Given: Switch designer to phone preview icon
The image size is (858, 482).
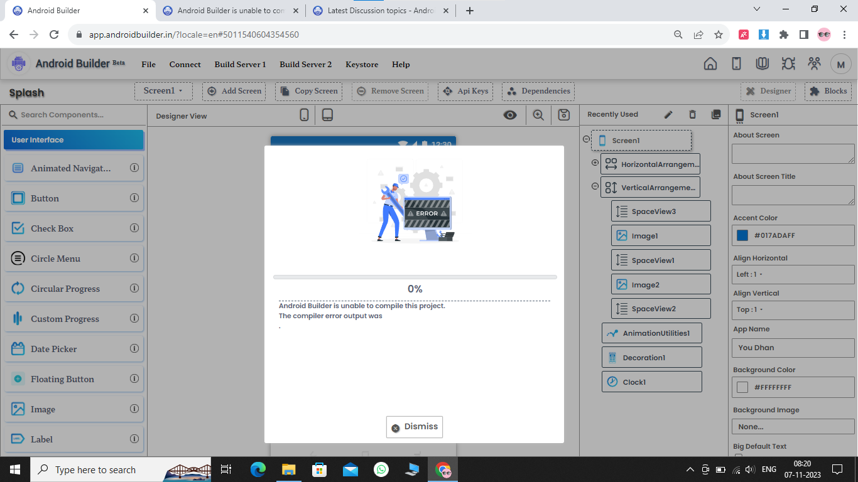Looking at the screenshot, I should tap(304, 115).
